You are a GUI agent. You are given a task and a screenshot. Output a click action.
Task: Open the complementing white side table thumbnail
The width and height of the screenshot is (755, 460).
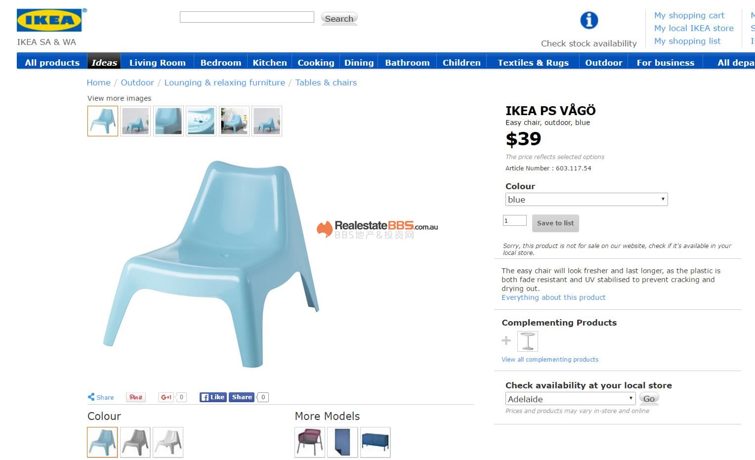[528, 341]
